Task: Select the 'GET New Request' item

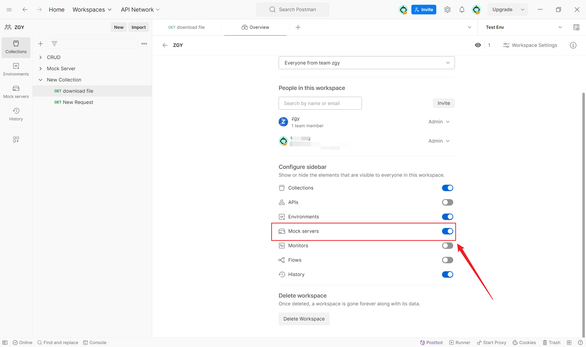Action: pos(92,102)
